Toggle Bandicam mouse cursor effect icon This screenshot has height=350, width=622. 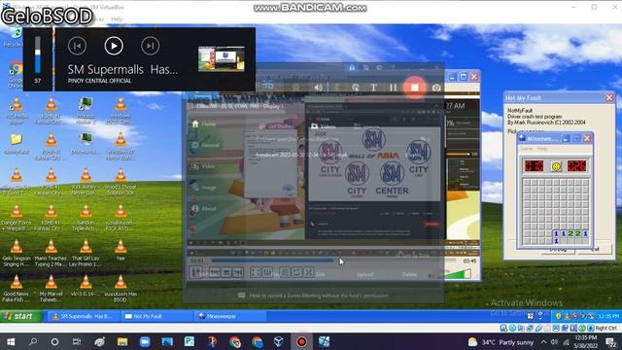pyautogui.click(x=355, y=87)
